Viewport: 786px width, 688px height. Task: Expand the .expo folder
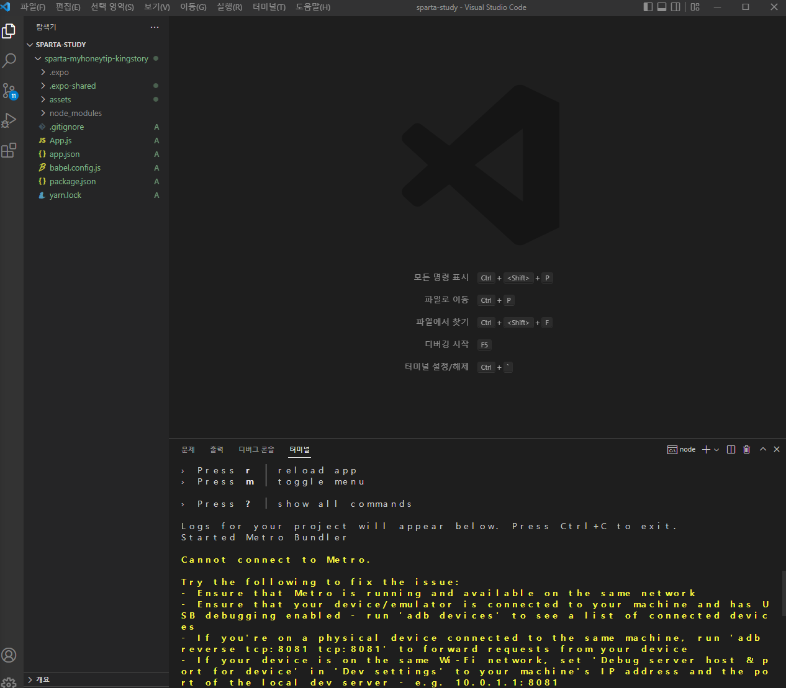[96, 72]
